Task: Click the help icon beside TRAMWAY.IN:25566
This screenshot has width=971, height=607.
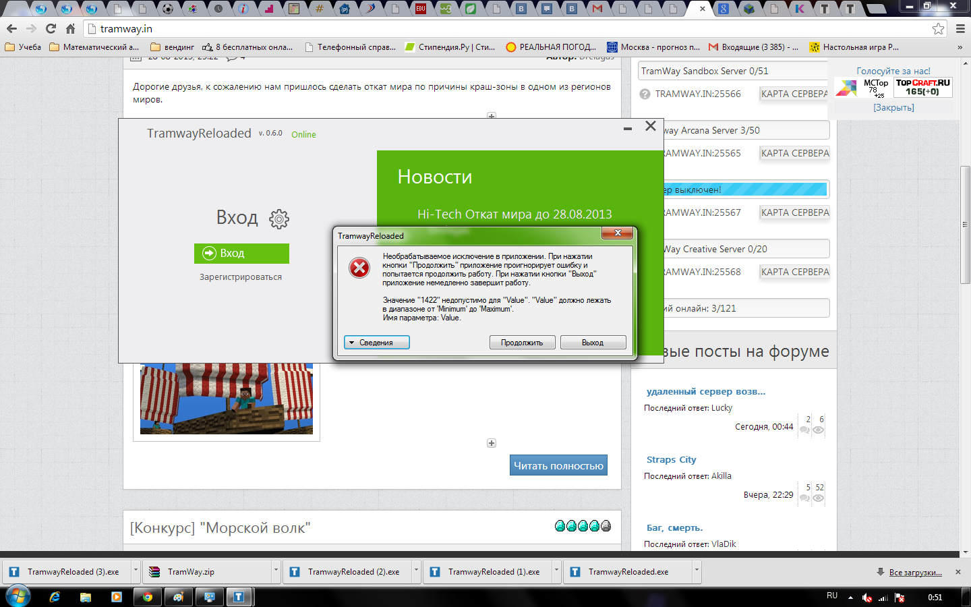Action: click(x=645, y=94)
